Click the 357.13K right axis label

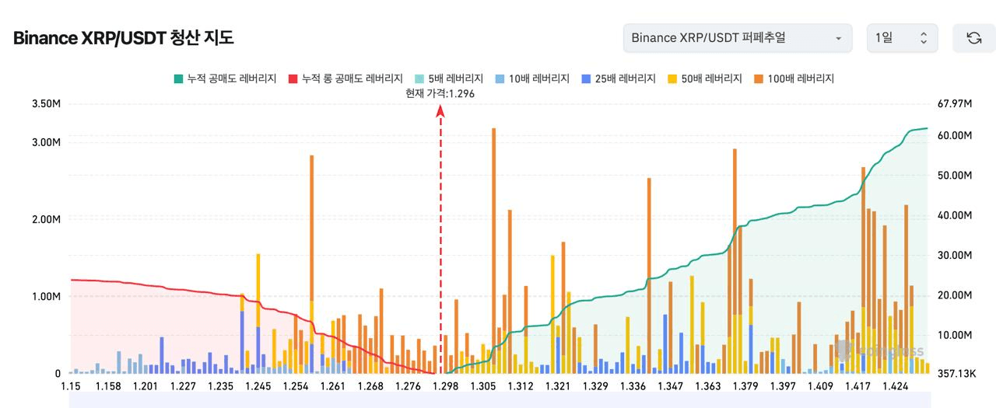click(x=956, y=374)
